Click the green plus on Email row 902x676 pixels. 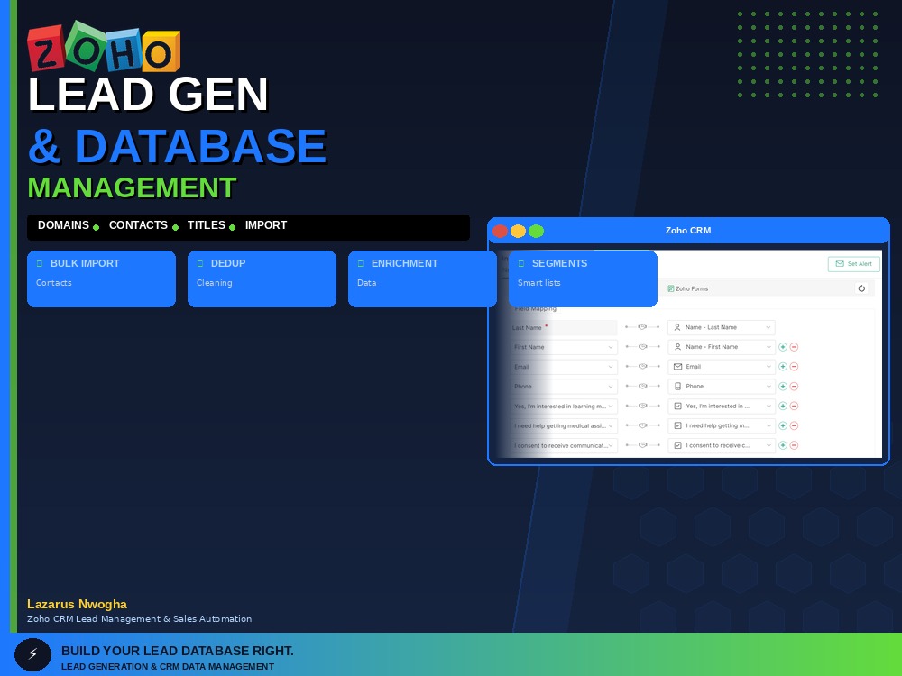[782, 367]
